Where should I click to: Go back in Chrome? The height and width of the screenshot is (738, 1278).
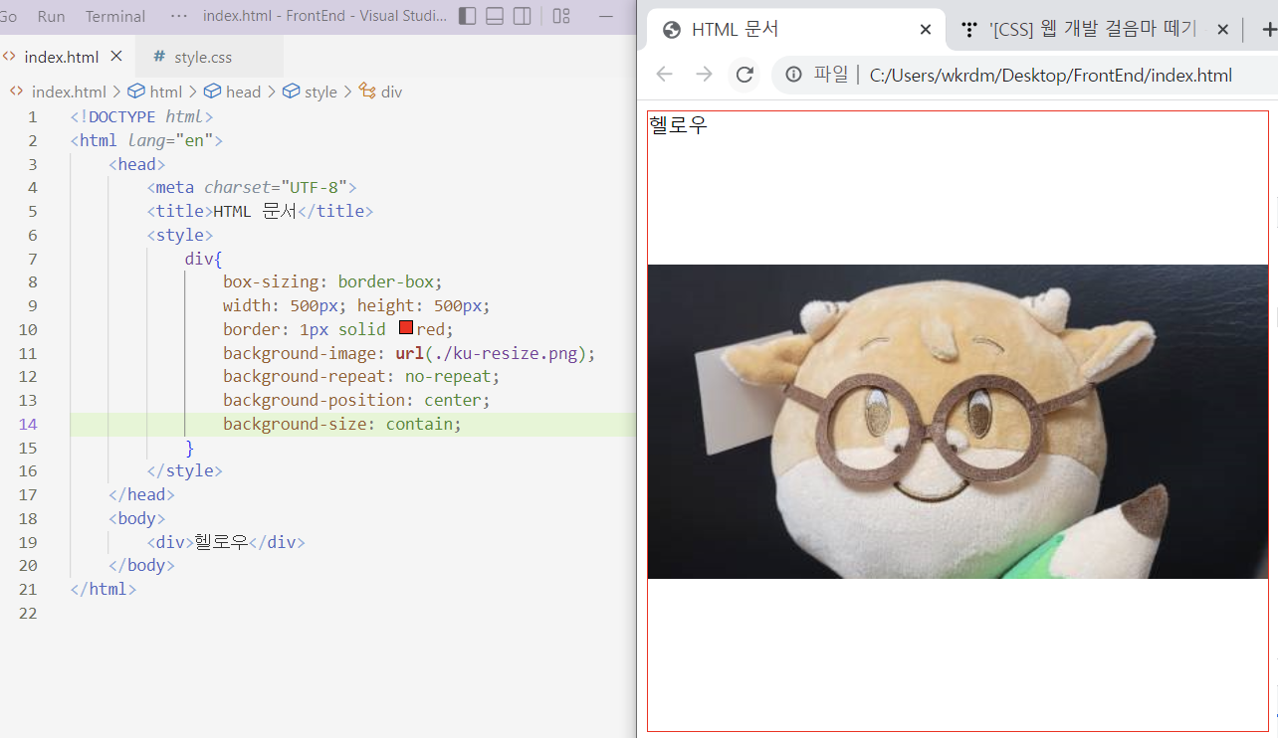tap(665, 75)
